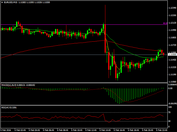The width and height of the screenshot is (177, 132).
Task: Select the RSI(14) 53.3281 indicator label
Action: (x=9, y=108)
